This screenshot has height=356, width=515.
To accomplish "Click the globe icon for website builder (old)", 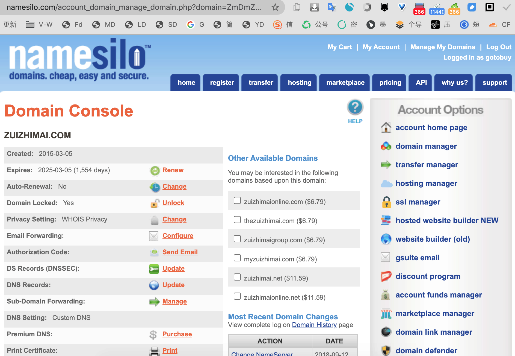I will tap(386, 239).
